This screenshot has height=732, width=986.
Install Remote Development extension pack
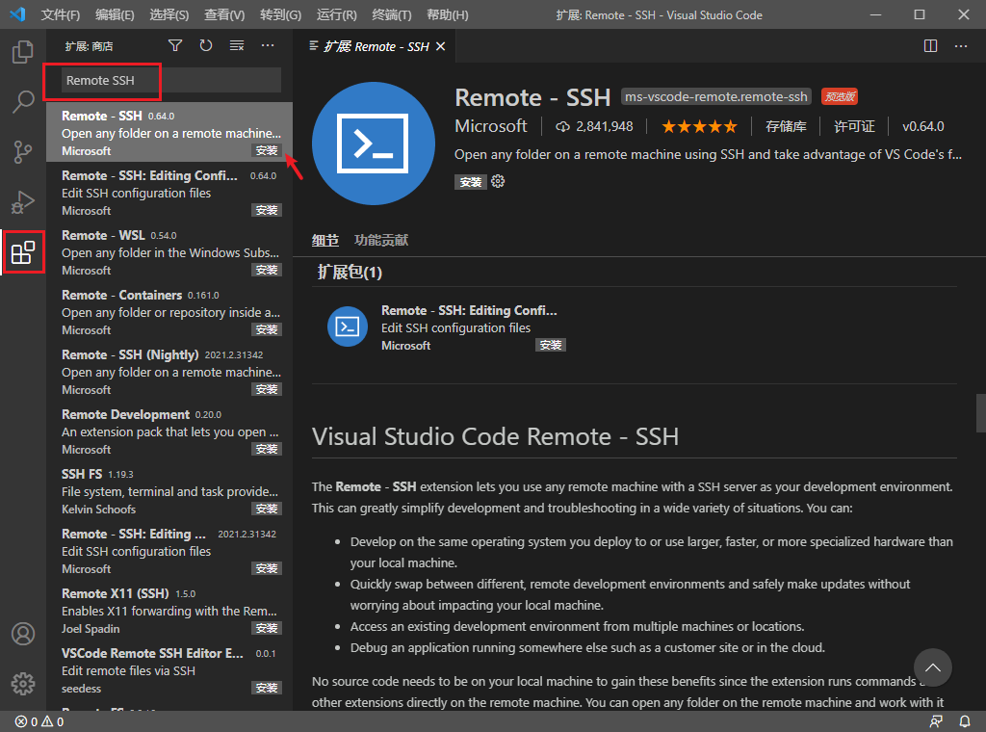pyautogui.click(x=267, y=449)
